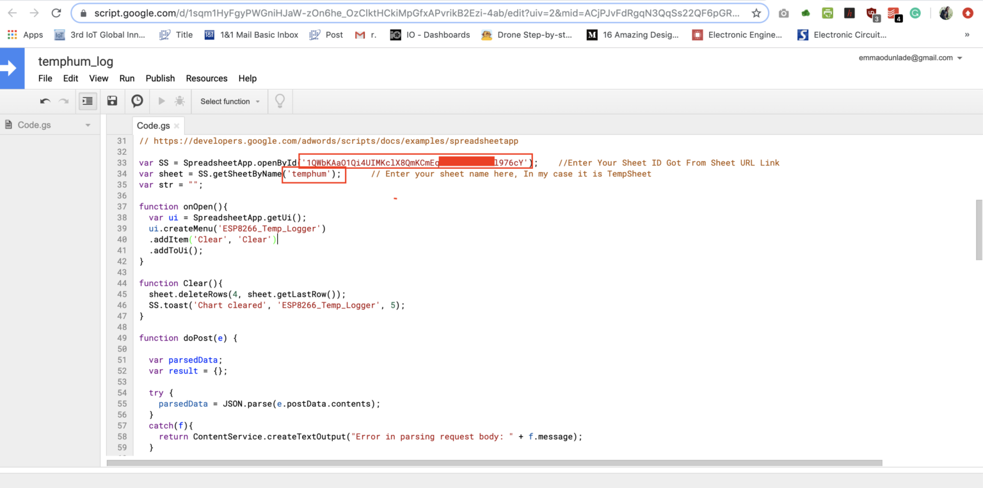Click the Undo icon in the toolbar
This screenshot has height=488, width=983.
[x=44, y=101]
